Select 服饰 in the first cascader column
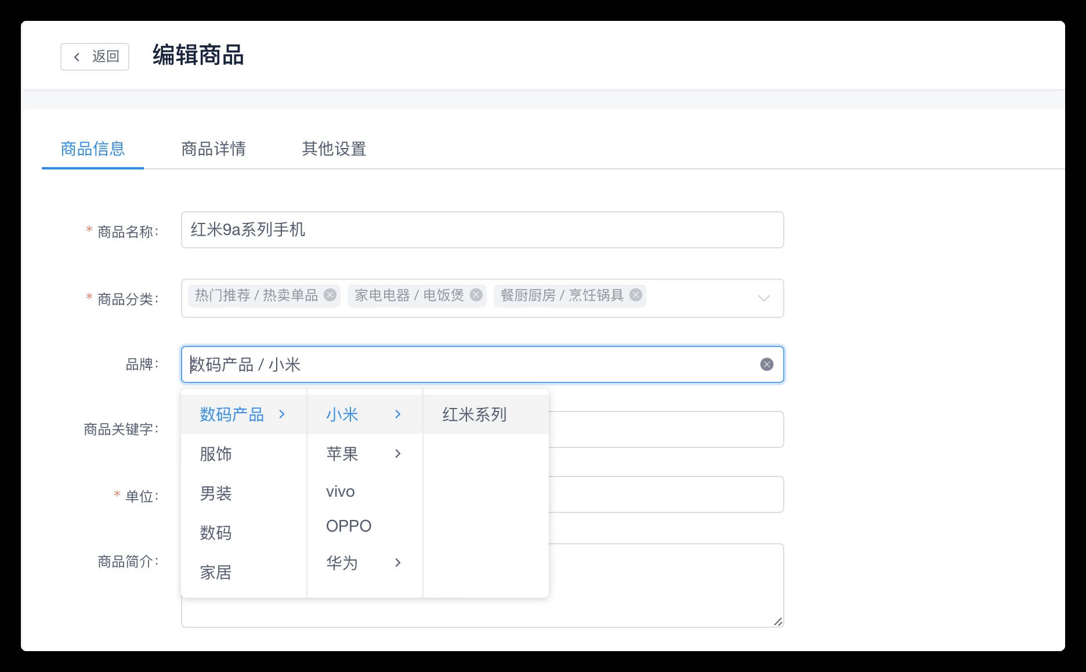Viewport: 1086px width, 672px height. point(216,454)
